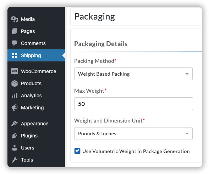This screenshot has height=174, width=209.
Task: Go to Appearance settings label
Action: (35, 124)
